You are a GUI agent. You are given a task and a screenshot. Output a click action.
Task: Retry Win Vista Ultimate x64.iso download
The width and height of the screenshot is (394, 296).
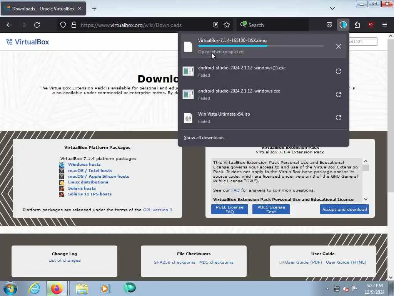tap(339, 118)
